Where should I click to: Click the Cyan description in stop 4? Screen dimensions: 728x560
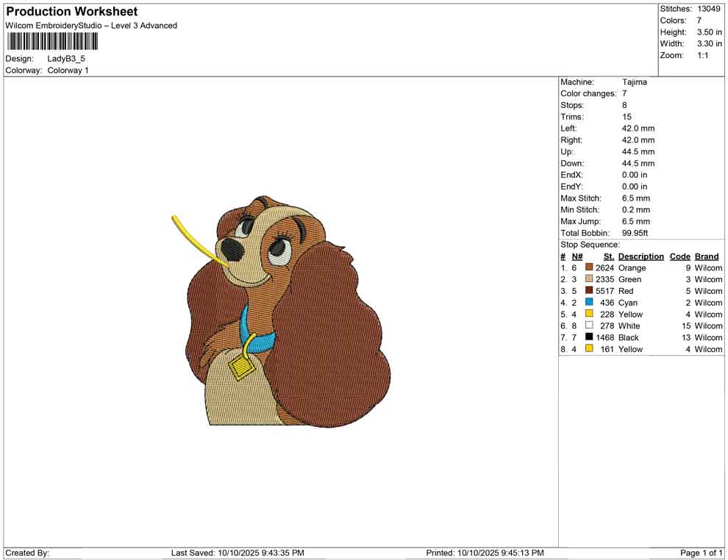click(x=628, y=303)
